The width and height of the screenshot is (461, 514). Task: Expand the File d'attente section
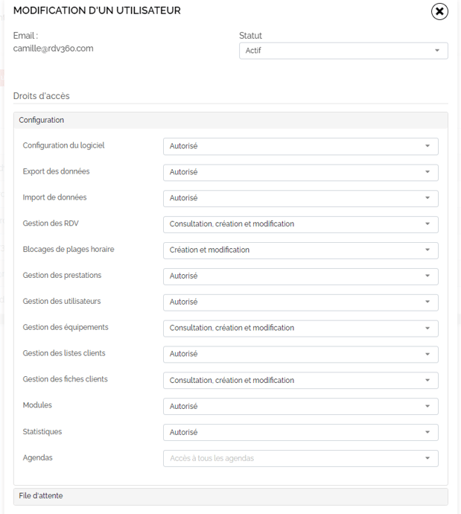(231, 496)
